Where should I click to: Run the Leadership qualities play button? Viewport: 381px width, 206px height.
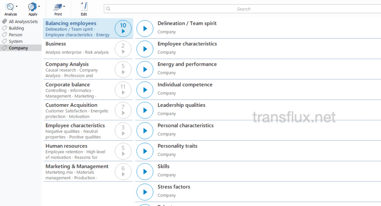pos(145,110)
